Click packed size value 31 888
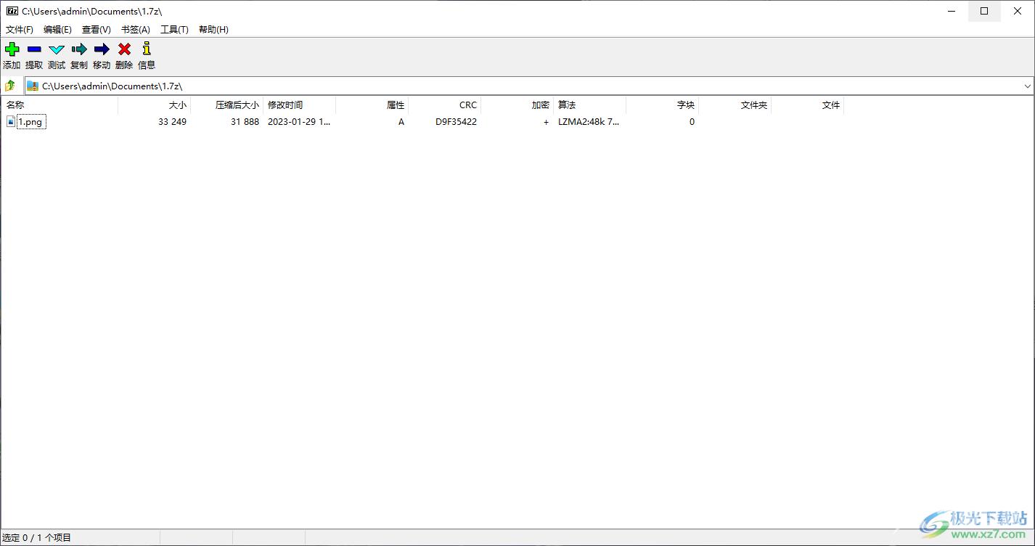 click(x=245, y=122)
